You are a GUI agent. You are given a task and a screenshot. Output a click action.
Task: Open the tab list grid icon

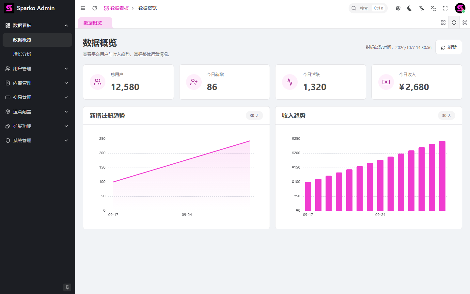pyautogui.click(x=443, y=23)
